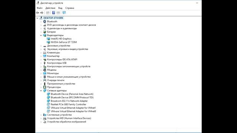
Task: Collapse the Видеоадаптеры category
Action: pos(41,35)
